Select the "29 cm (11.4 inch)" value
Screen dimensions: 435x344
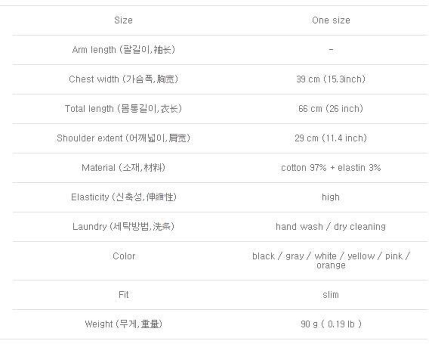coord(331,138)
